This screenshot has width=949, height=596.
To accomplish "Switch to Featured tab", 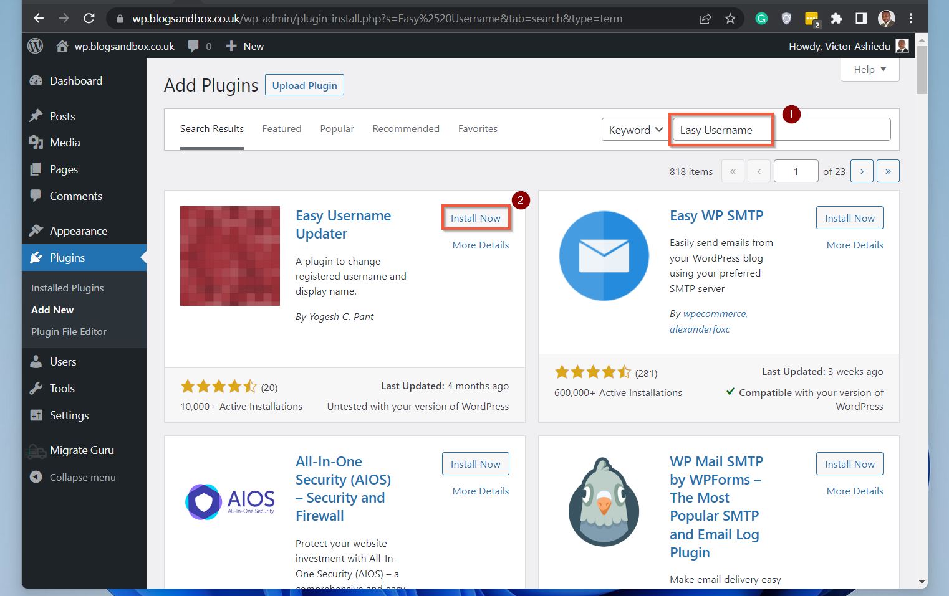I will (282, 129).
